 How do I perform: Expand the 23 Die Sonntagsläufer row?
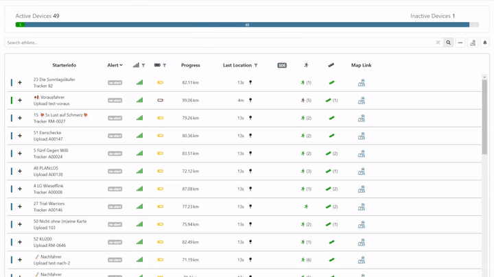pos(20,83)
